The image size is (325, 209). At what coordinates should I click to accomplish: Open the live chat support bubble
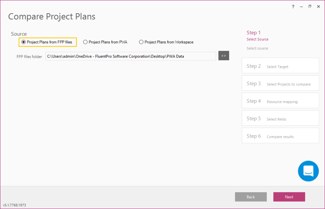pyautogui.click(x=308, y=171)
